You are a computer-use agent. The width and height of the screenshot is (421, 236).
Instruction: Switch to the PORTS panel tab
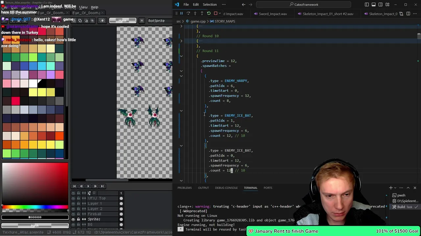(268, 188)
